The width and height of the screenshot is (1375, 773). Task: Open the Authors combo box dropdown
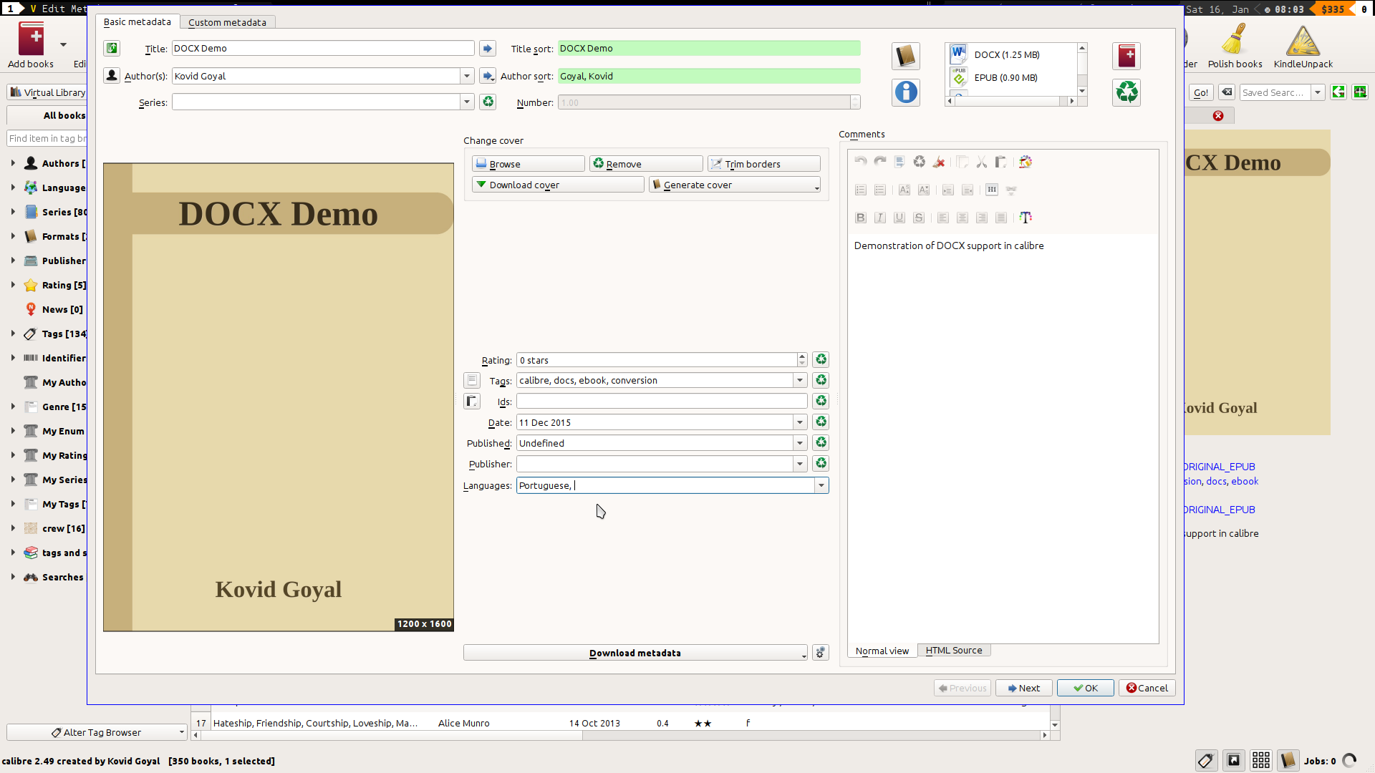click(467, 76)
